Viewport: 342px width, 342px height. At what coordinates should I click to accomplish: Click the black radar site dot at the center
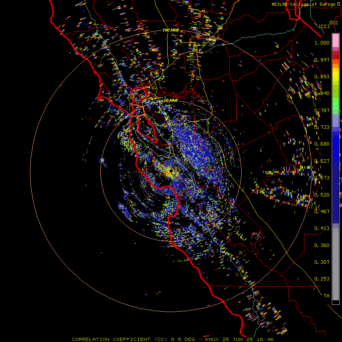pyautogui.click(x=171, y=171)
